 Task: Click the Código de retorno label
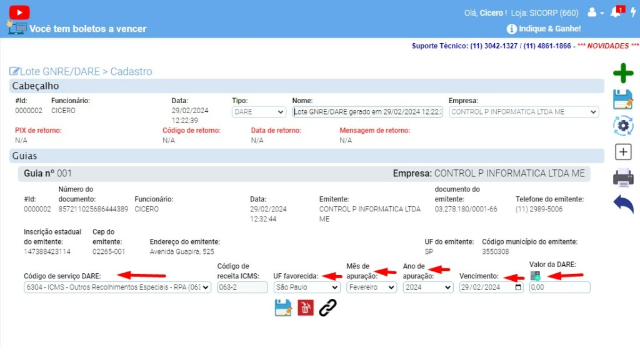coord(191,131)
